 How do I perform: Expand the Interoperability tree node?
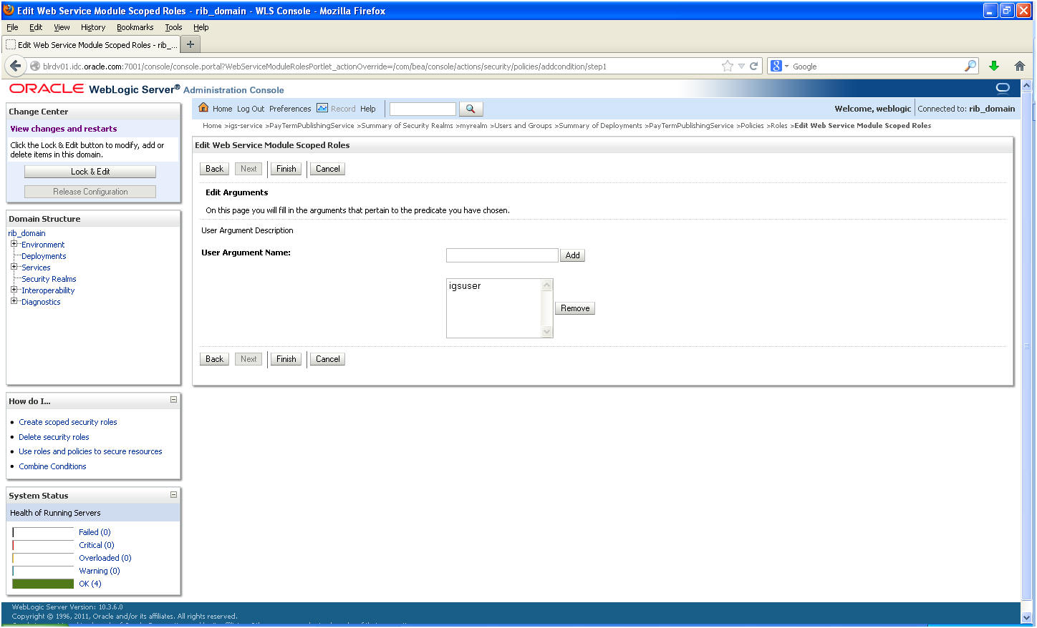point(14,290)
